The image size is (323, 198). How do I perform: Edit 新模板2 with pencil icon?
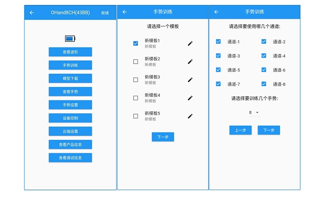(190, 62)
